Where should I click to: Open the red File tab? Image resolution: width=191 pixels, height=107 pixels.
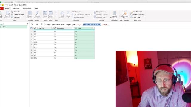tap(1, 8)
